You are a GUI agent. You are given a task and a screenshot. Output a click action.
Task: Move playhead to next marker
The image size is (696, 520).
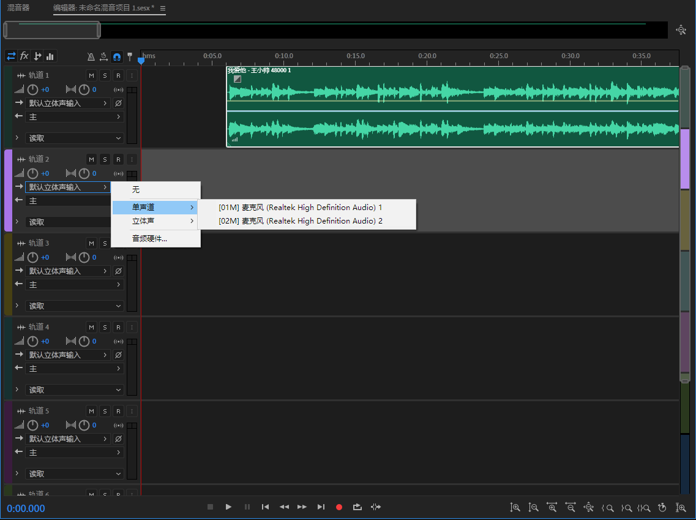pos(321,507)
